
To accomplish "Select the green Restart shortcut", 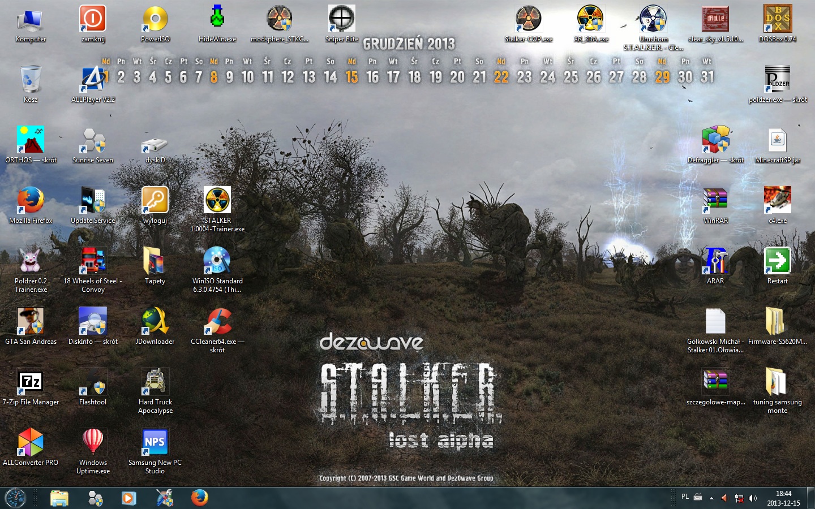I will pyautogui.click(x=778, y=266).
